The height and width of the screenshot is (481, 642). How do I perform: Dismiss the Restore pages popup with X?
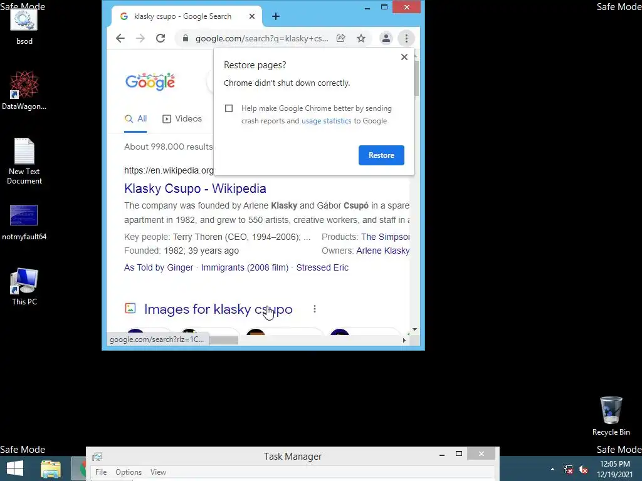404,57
